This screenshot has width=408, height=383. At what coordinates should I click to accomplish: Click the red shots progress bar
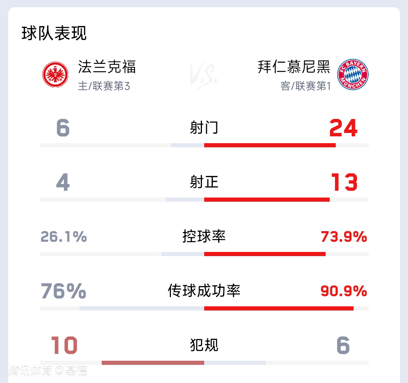pyautogui.click(x=270, y=145)
